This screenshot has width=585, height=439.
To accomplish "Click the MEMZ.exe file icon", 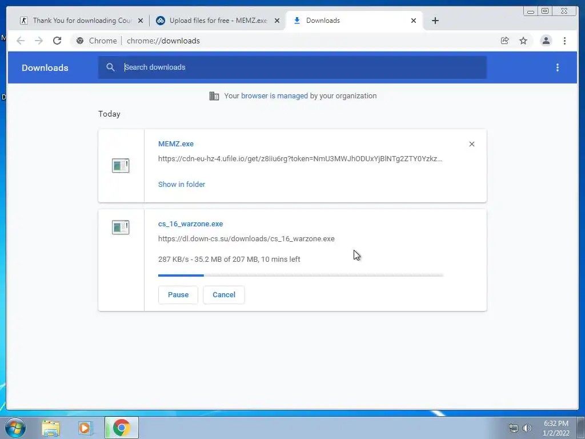I will click(121, 165).
